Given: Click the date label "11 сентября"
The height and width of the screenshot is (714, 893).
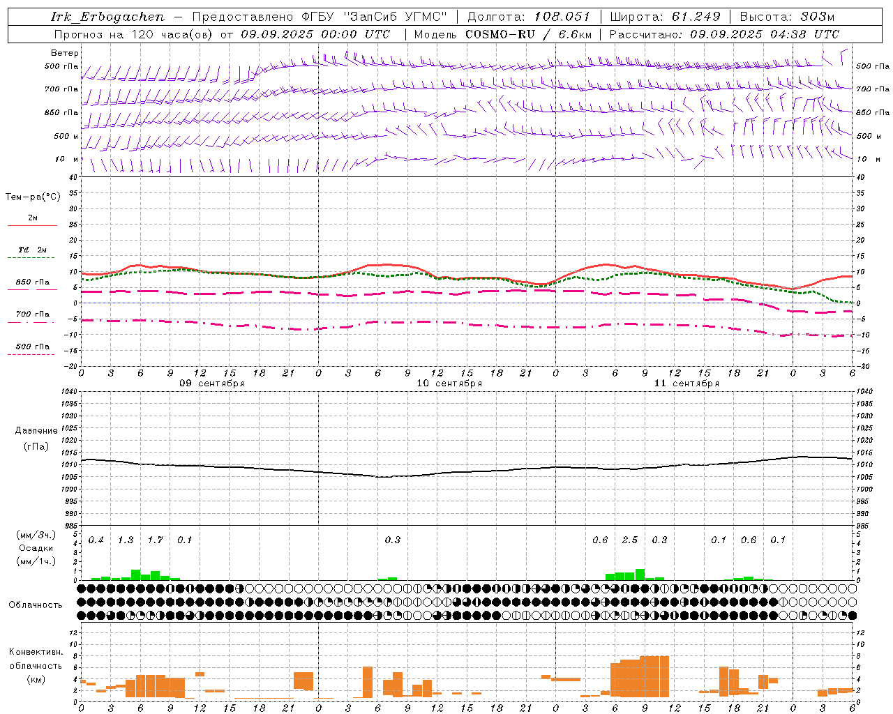Looking at the screenshot, I should pyautogui.click(x=686, y=383).
